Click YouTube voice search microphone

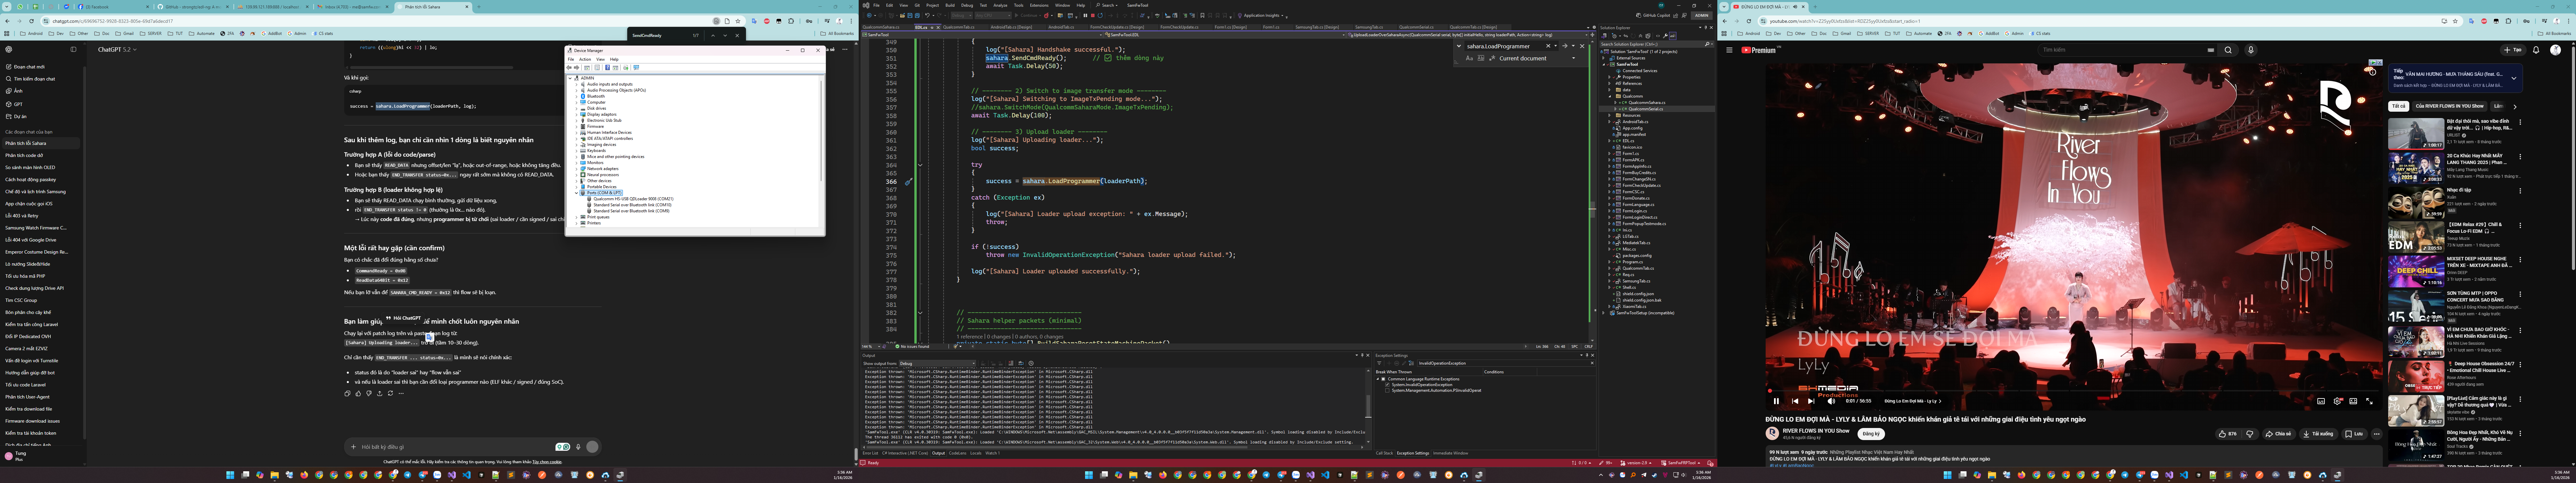click(x=2251, y=50)
